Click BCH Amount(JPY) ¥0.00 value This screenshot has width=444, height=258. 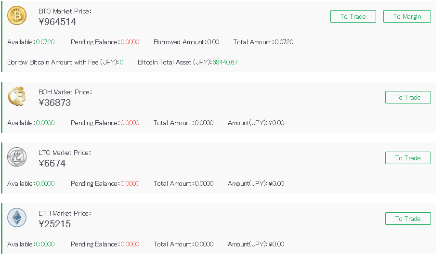[x=276, y=123]
